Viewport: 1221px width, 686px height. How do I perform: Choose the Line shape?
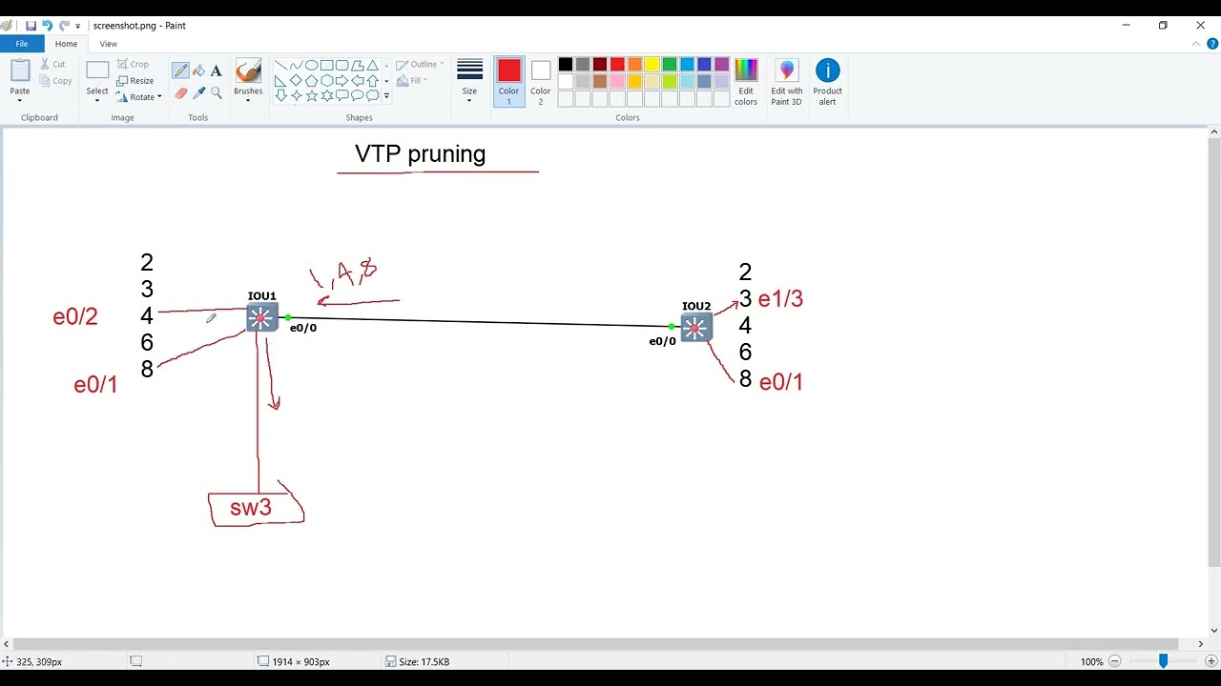click(280, 65)
